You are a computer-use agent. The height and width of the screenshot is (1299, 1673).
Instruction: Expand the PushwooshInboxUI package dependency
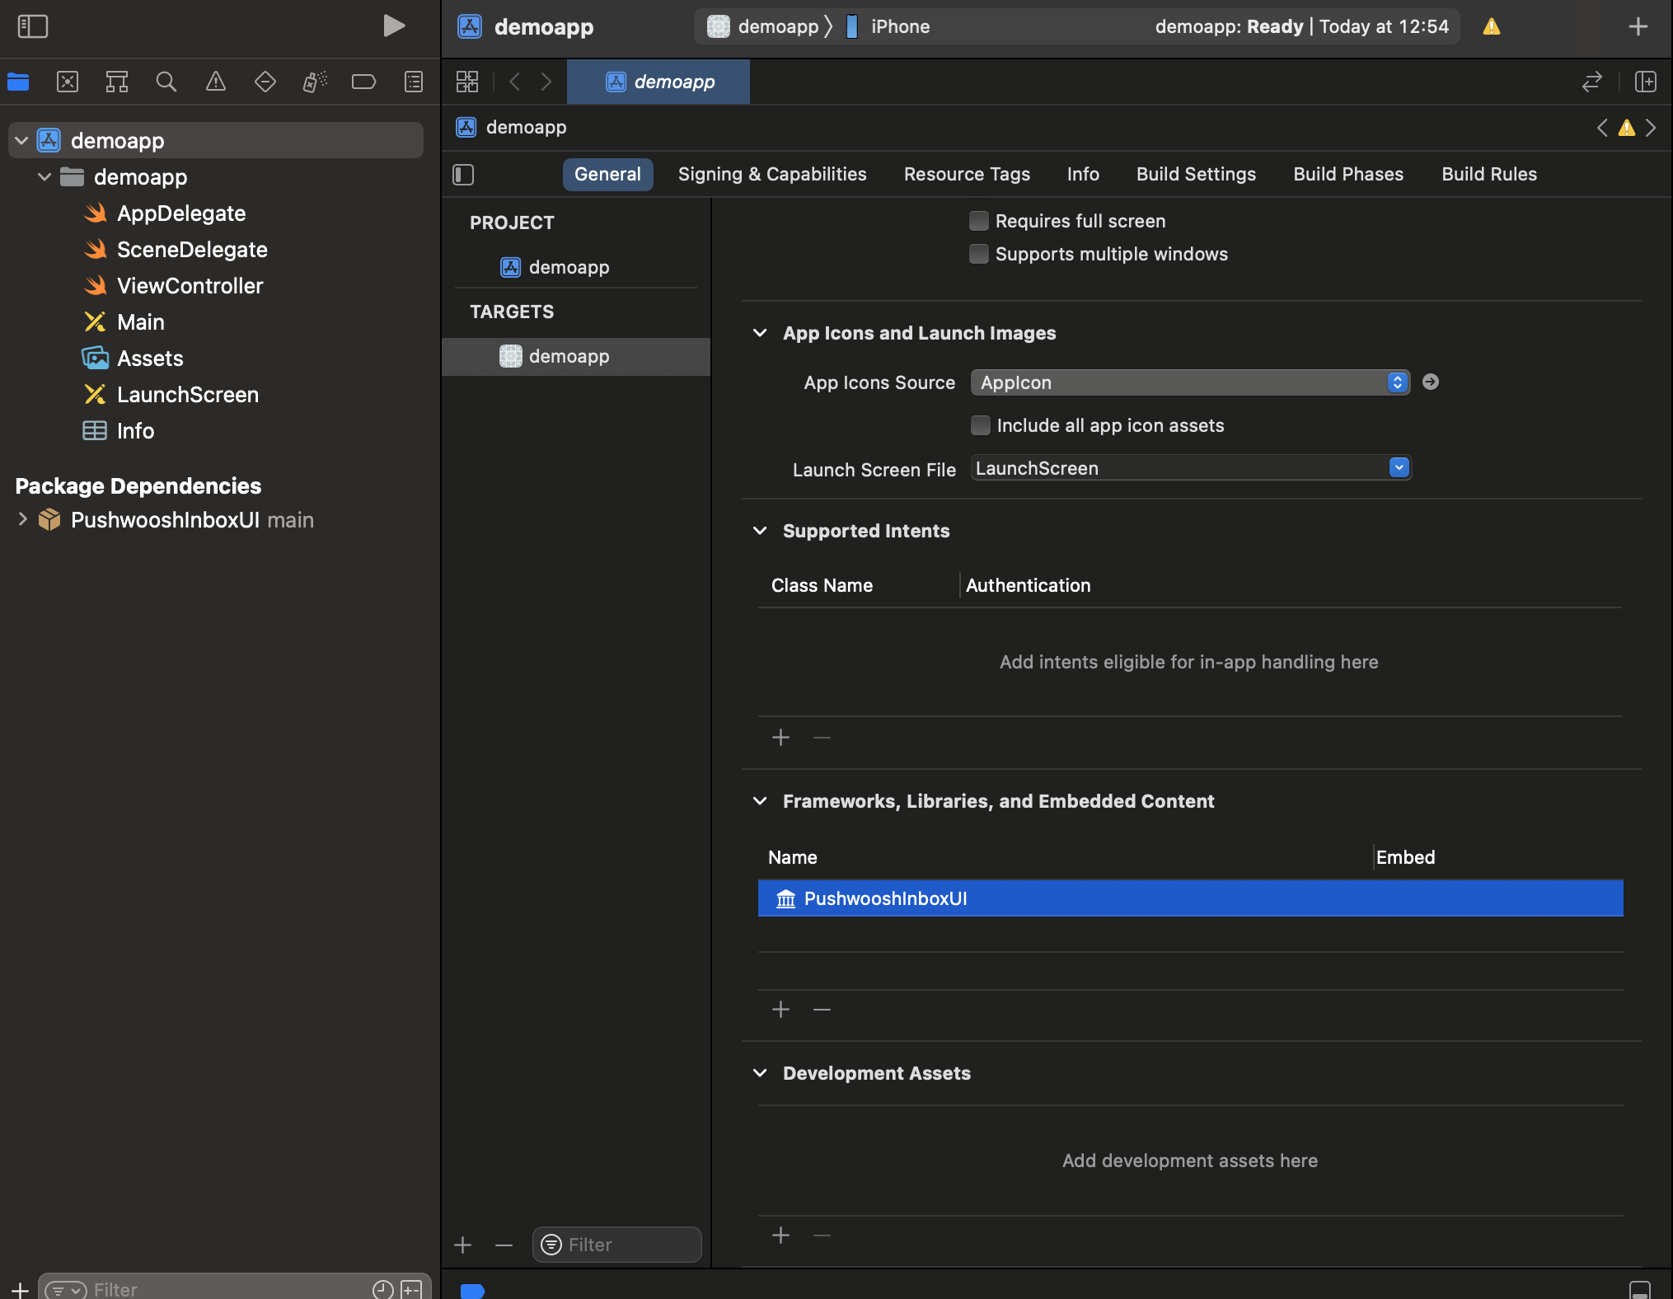pos(22,519)
